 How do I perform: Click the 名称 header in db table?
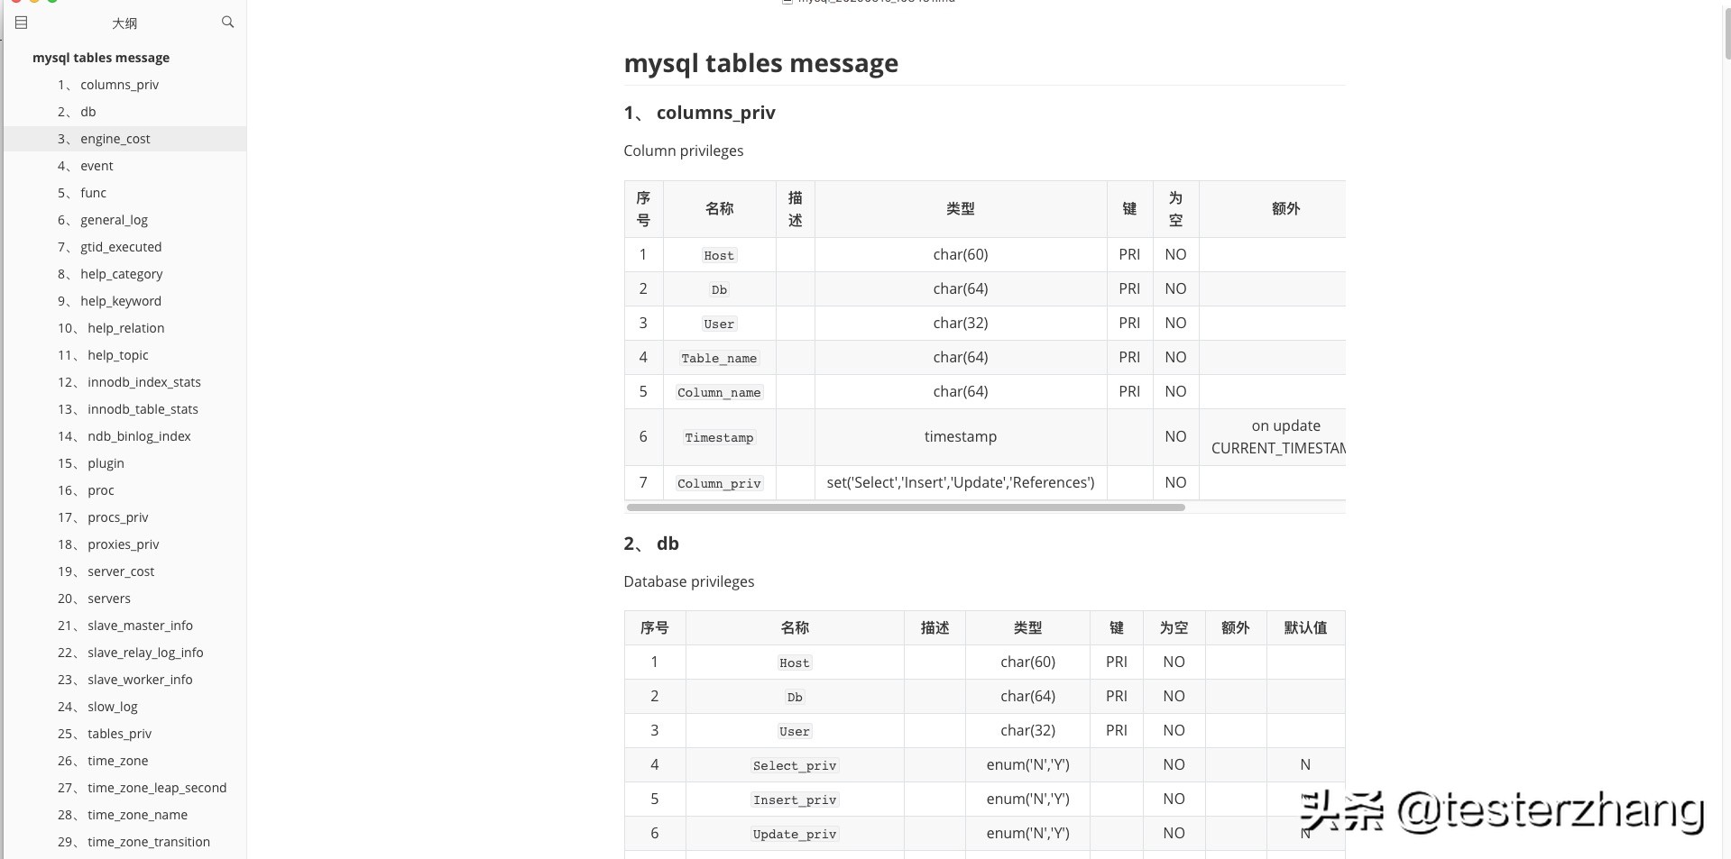pyautogui.click(x=795, y=628)
